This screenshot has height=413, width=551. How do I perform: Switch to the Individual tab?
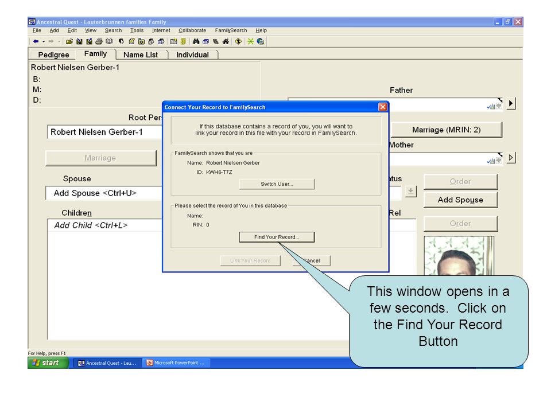tap(192, 55)
